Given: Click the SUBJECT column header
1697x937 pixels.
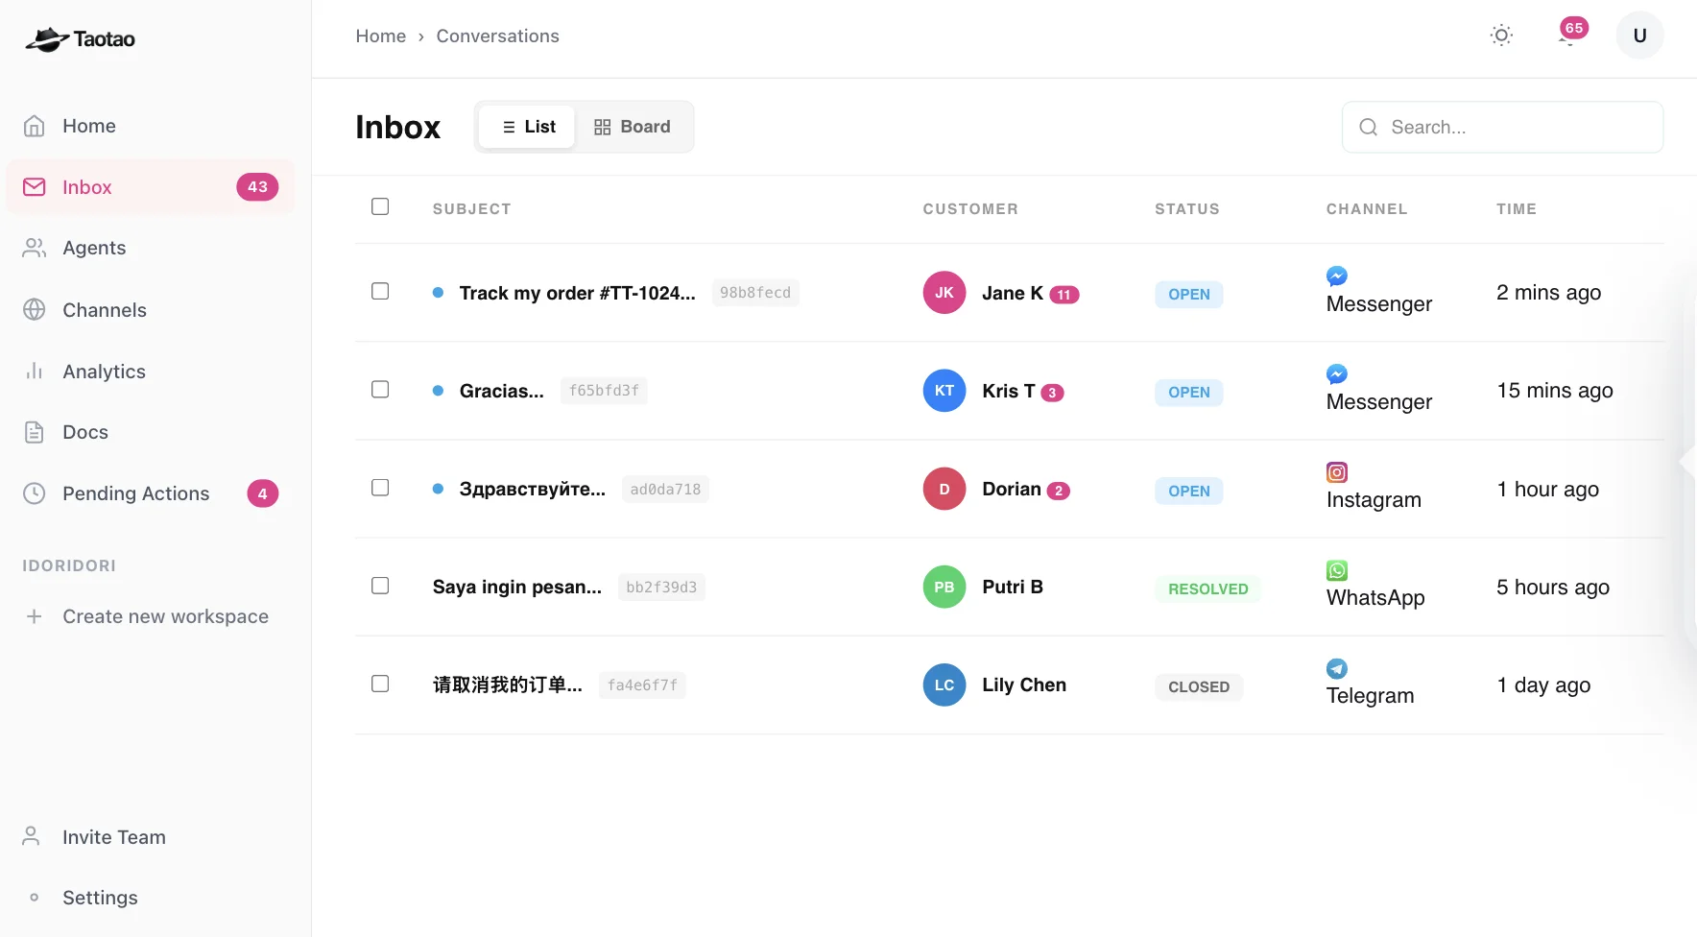Looking at the screenshot, I should pos(471,209).
